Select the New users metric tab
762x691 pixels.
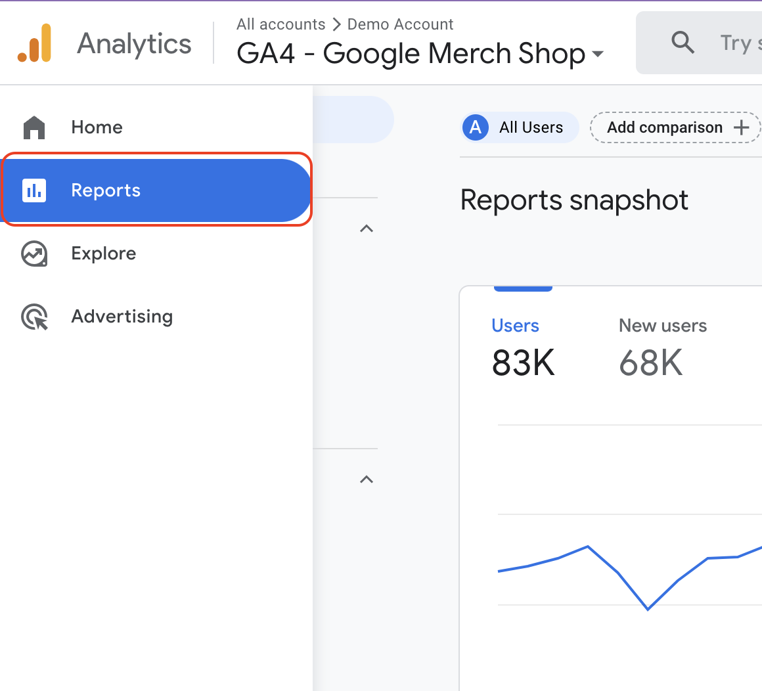[662, 346]
